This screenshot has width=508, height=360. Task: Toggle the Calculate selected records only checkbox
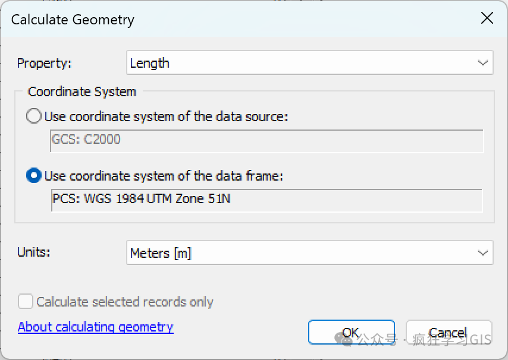coord(25,301)
